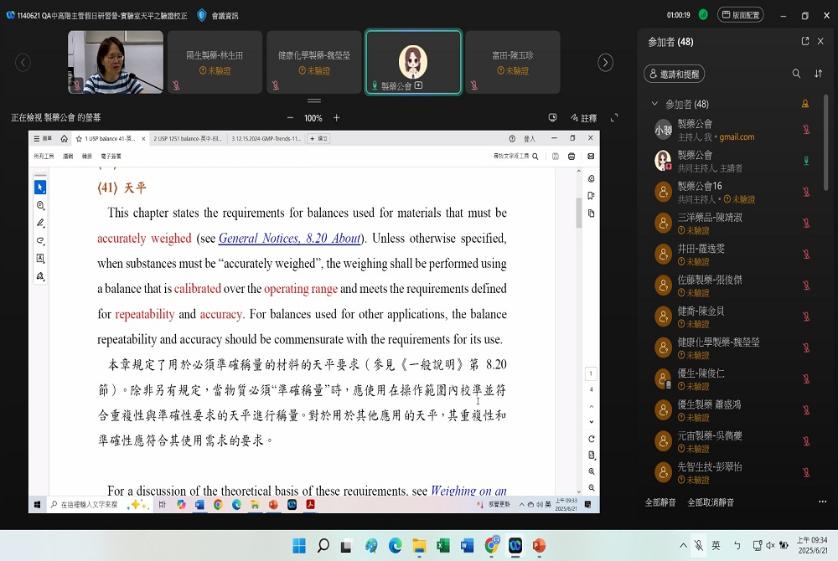
Task: Click the 全部取消靜音 unmute all button
Action: click(x=711, y=502)
